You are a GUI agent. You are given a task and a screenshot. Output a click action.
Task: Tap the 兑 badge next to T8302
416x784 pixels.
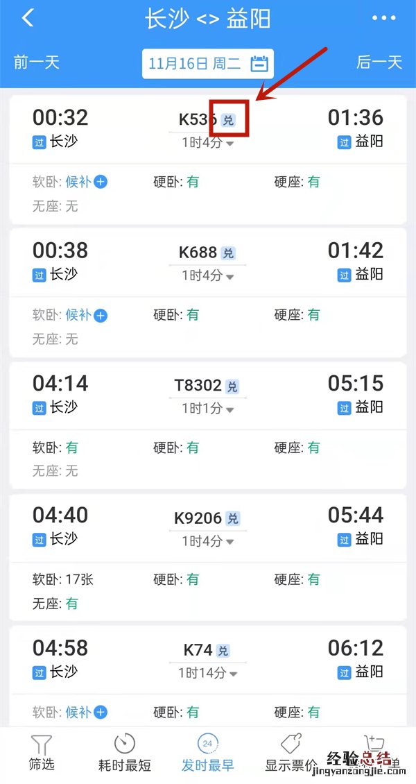pos(232,386)
